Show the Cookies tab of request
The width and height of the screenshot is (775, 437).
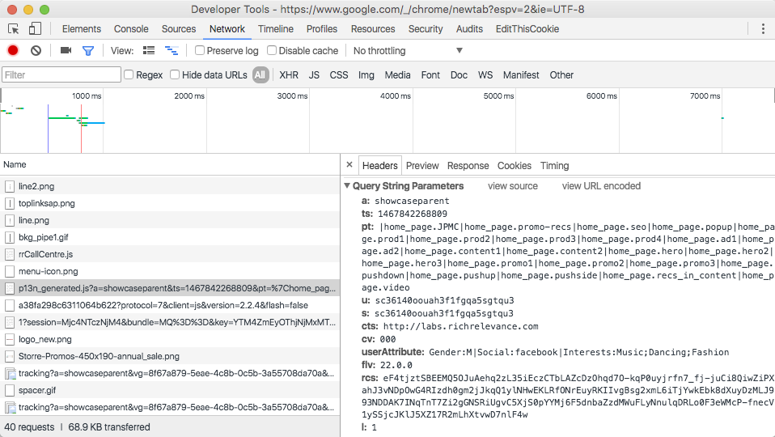[515, 166]
